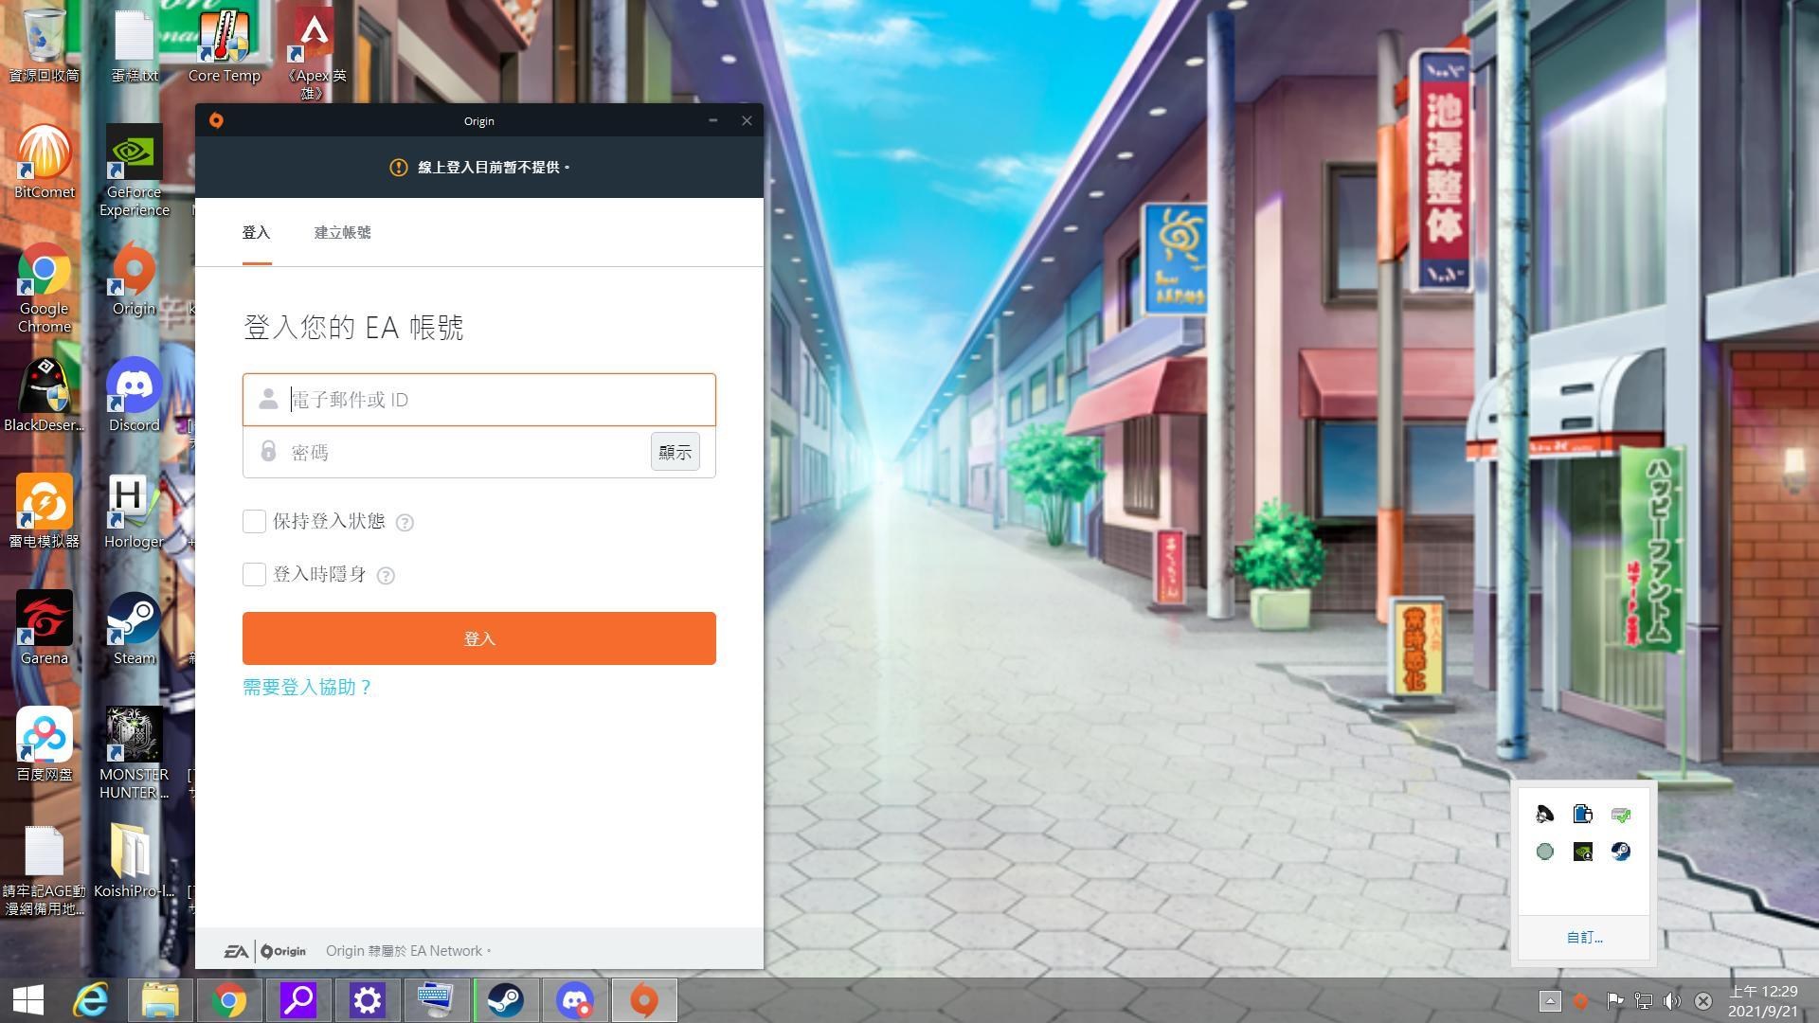Select the Horloger desktop shortcut
1819x1023 pixels.
click(x=135, y=511)
